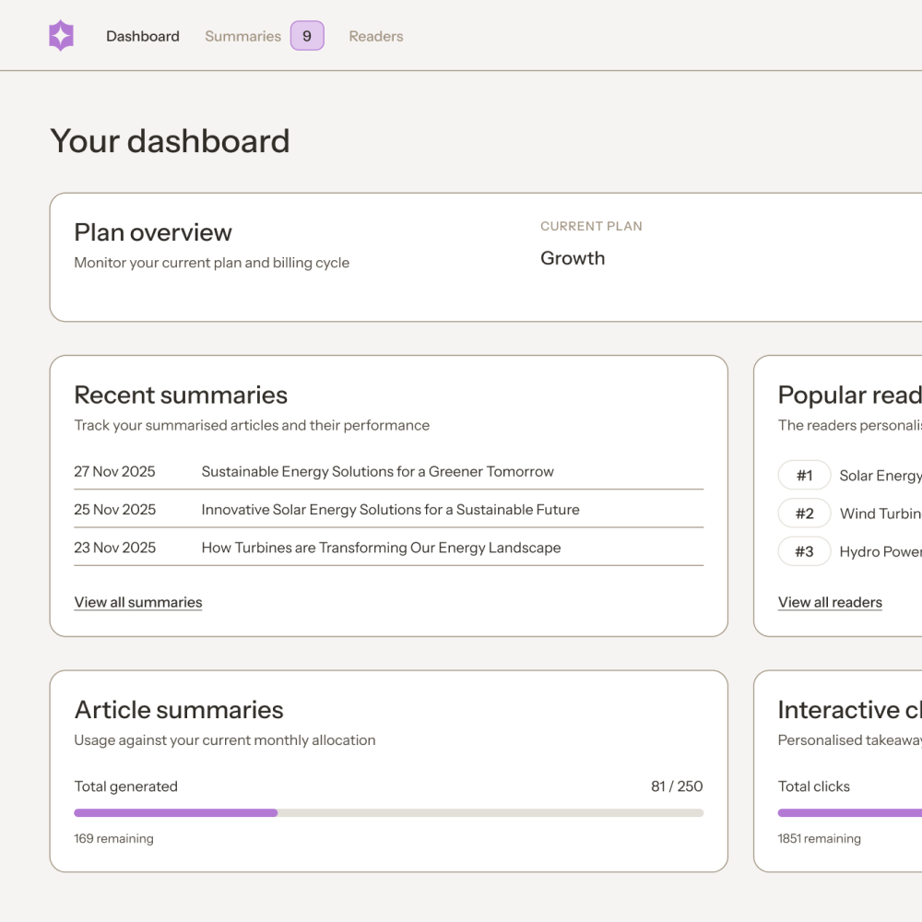Click the Summaries count badge showing 9
This screenshot has width=922, height=922.
pos(307,37)
